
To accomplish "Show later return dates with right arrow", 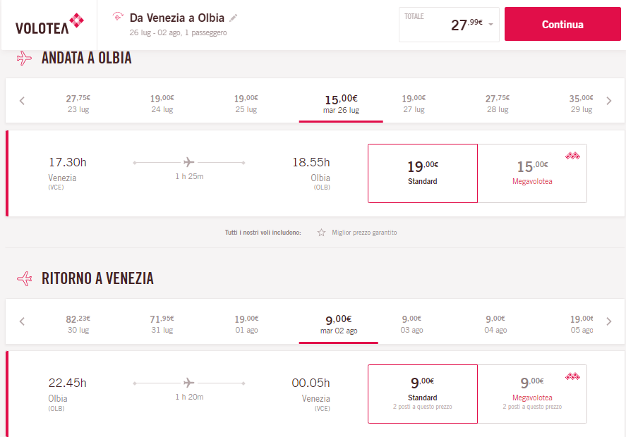I will pyautogui.click(x=609, y=321).
